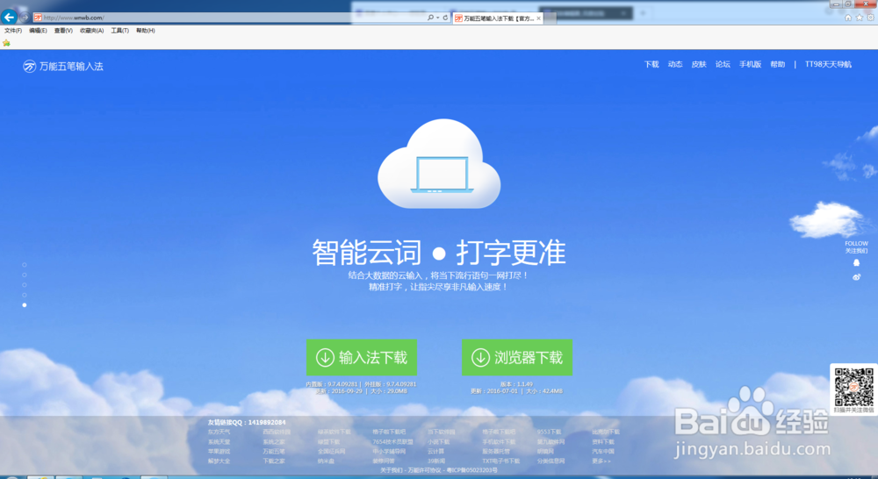878x479 pixels.
Task: Click the 汽车中国 footer link
Action: coord(603,452)
